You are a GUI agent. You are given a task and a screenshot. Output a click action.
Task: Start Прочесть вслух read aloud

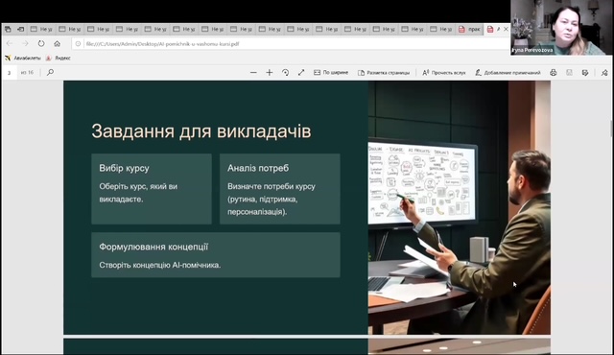tap(444, 72)
